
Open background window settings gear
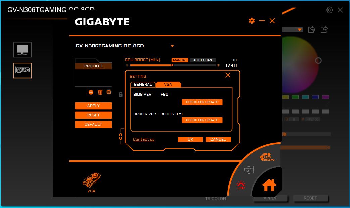coord(330,10)
